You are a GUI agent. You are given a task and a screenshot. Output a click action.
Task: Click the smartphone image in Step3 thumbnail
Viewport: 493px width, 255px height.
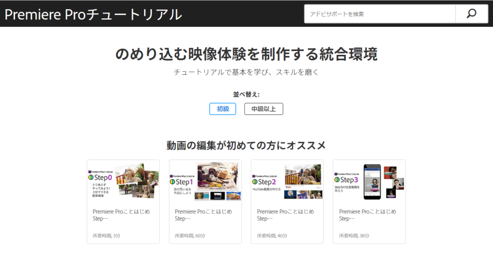[372, 181]
